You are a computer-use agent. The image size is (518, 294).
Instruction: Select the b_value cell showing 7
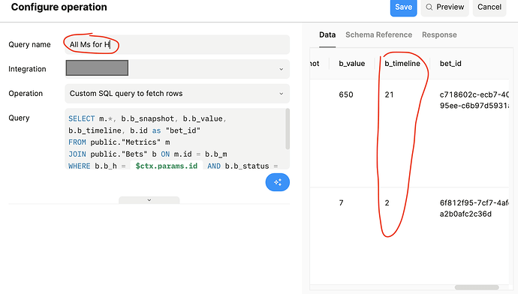pyautogui.click(x=342, y=203)
